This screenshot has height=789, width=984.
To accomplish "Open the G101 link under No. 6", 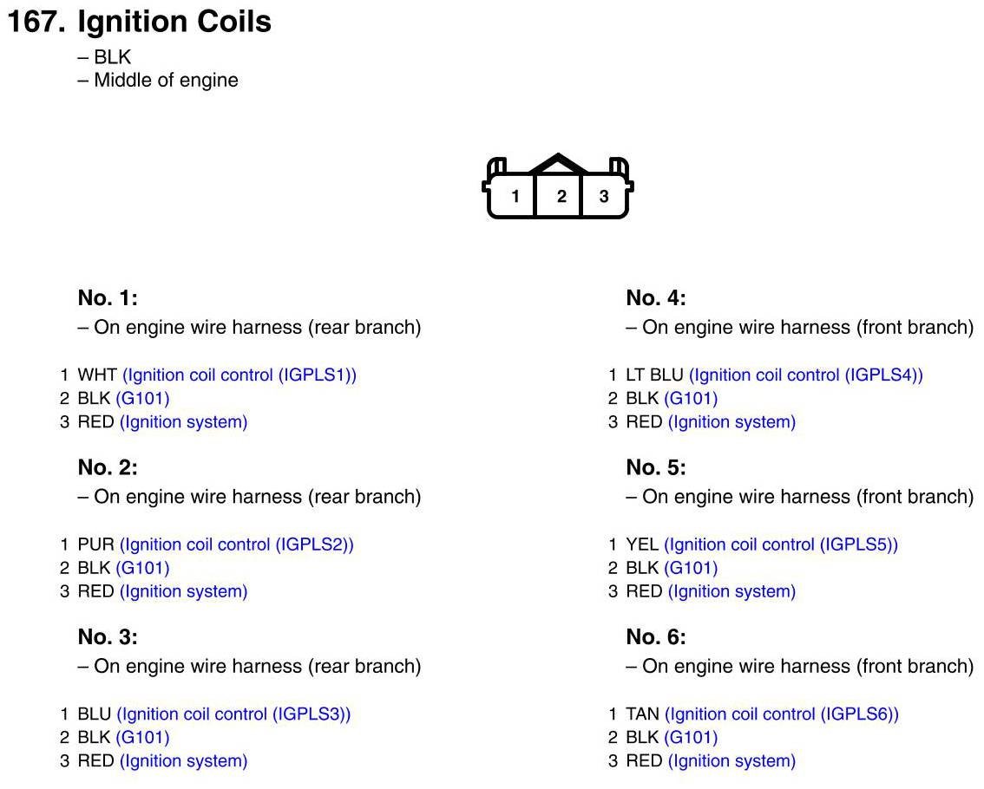I will click(x=691, y=738).
